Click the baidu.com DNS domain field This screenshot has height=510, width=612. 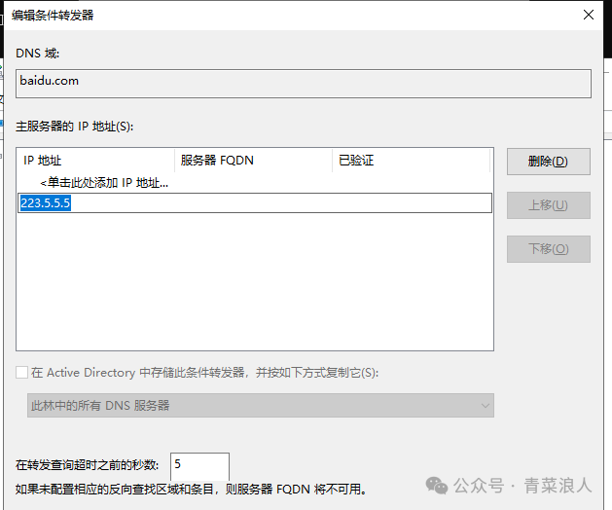click(303, 82)
